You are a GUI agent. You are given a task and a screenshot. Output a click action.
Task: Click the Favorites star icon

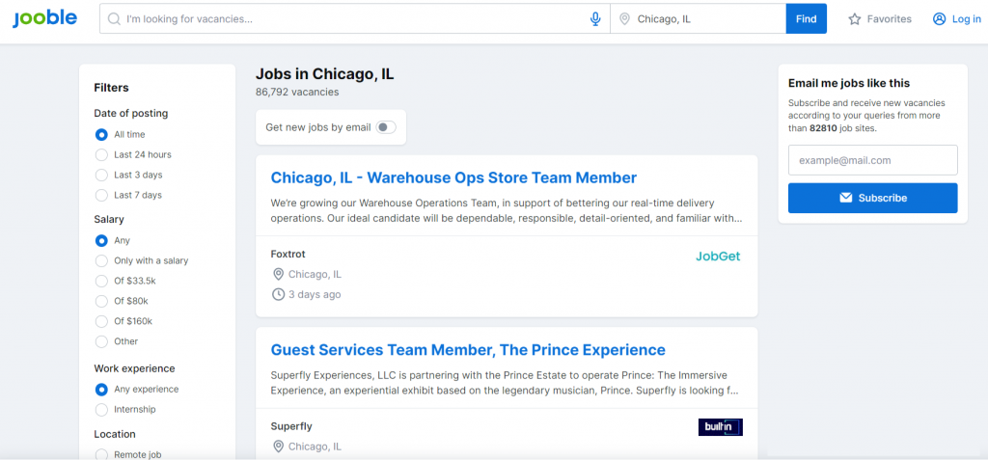(855, 19)
